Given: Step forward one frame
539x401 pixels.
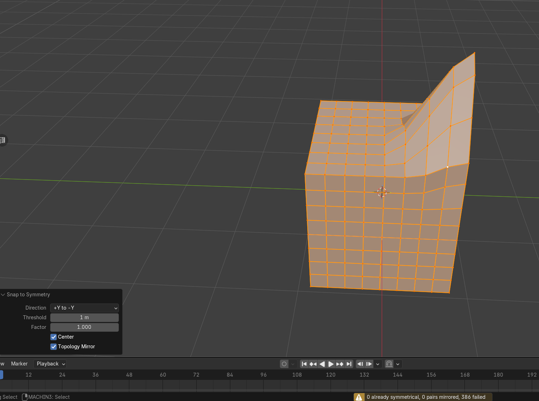Looking at the screenshot, I should click(x=369, y=364).
